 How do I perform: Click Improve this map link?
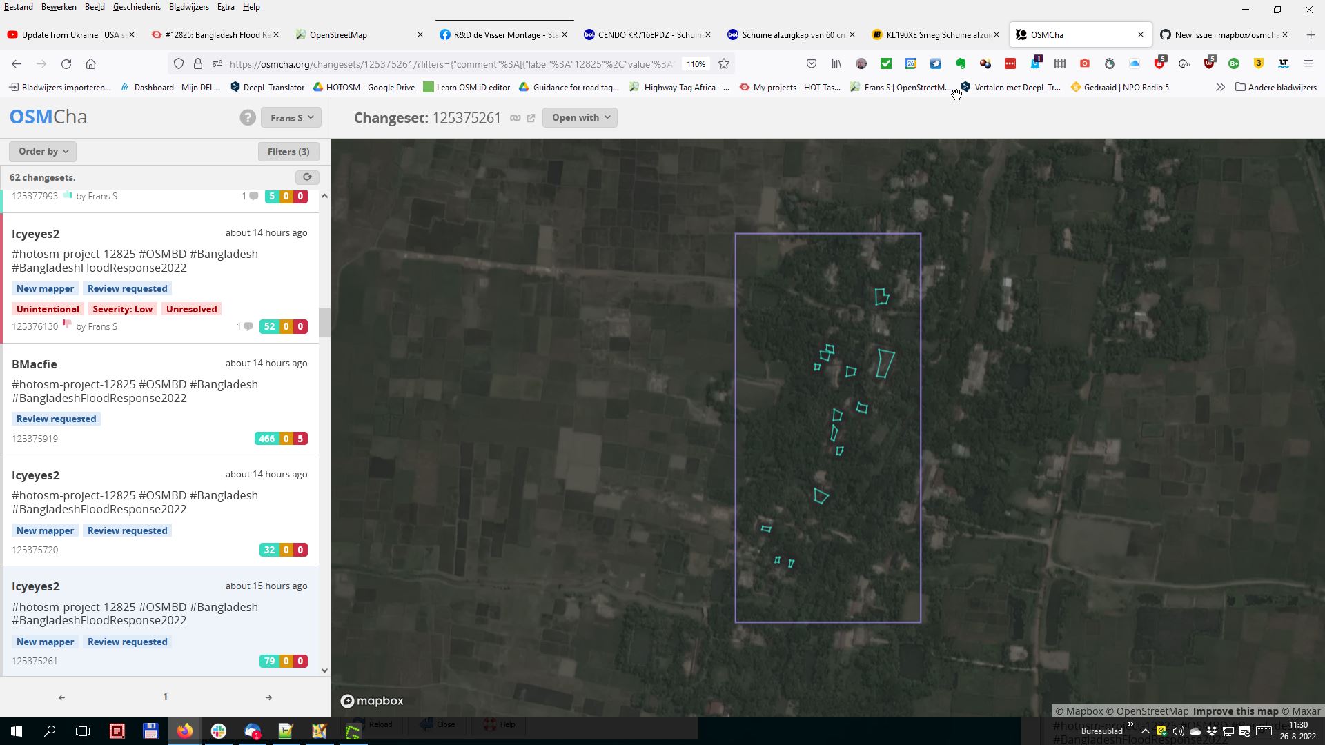coord(1235,711)
